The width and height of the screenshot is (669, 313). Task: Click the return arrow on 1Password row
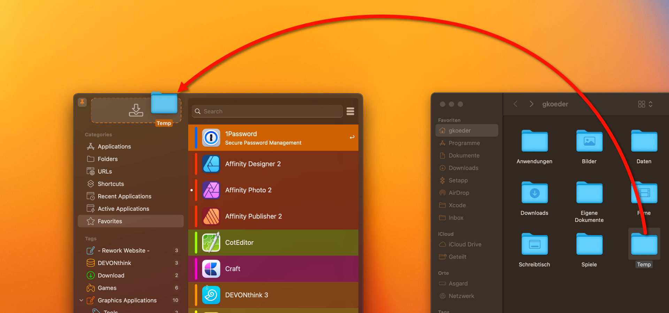coord(352,137)
